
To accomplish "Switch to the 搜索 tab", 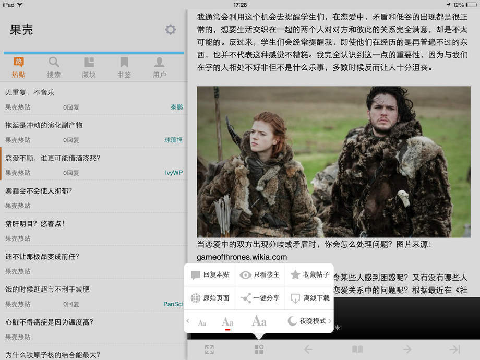I will tap(54, 68).
